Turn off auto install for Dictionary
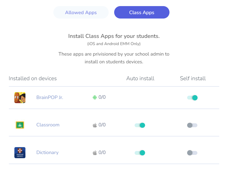This screenshot has height=172, width=230. [140, 153]
